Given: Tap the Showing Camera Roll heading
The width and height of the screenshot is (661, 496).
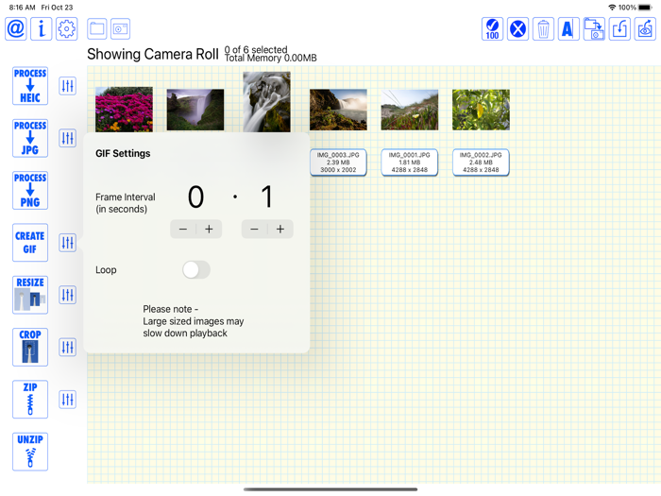Looking at the screenshot, I should coord(153,55).
